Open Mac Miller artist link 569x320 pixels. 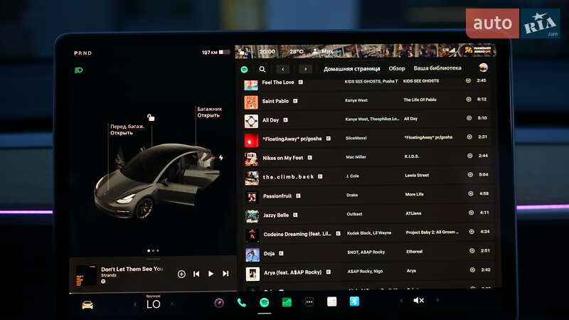(356, 157)
